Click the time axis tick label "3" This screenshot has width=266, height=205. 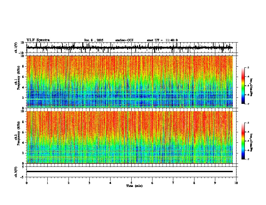[89, 183]
